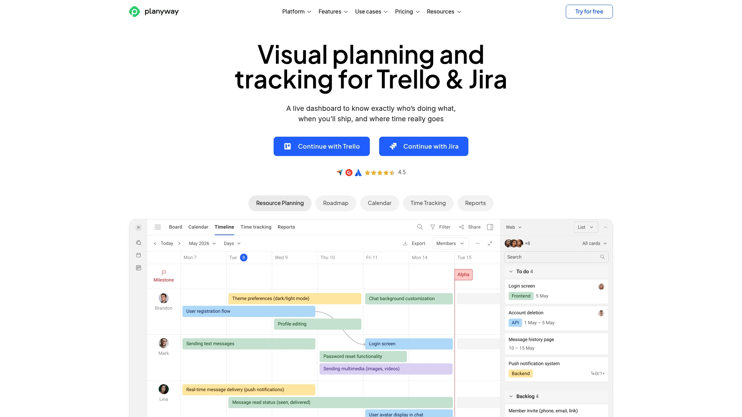Switch to the Time tracking view tab
The width and height of the screenshot is (742, 417).
click(x=256, y=227)
